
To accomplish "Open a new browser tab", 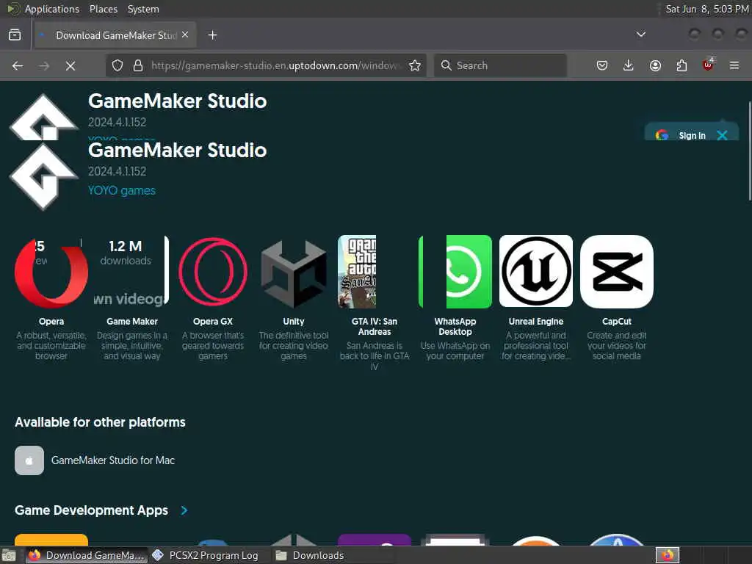I will click(x=212, y=35).
